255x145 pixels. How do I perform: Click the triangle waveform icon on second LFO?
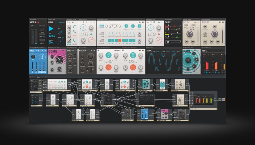pyautogui.click(x=159, y=40)
